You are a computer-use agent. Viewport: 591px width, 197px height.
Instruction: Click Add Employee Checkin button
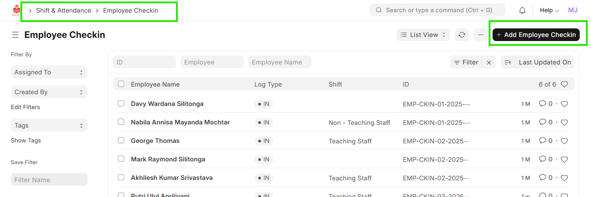click(x=536, y=35)
